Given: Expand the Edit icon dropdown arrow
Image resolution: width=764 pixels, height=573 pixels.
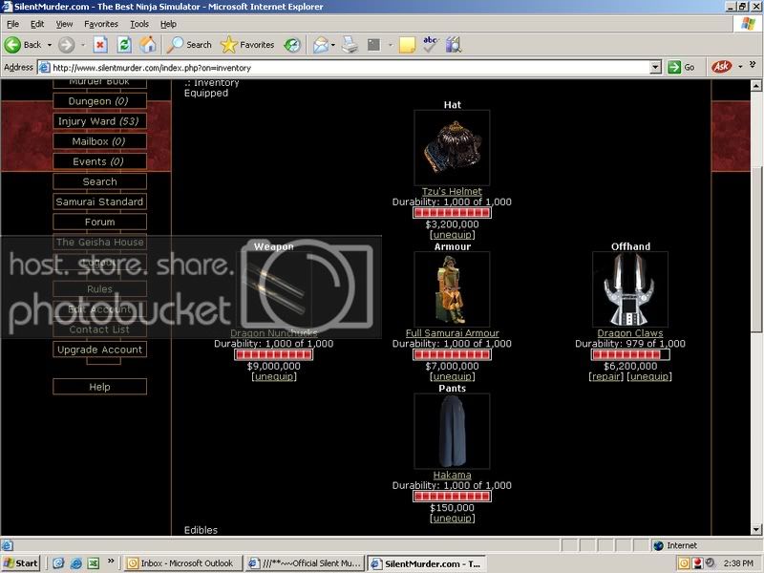Looking at the screenshot, I should click(390, 45).
